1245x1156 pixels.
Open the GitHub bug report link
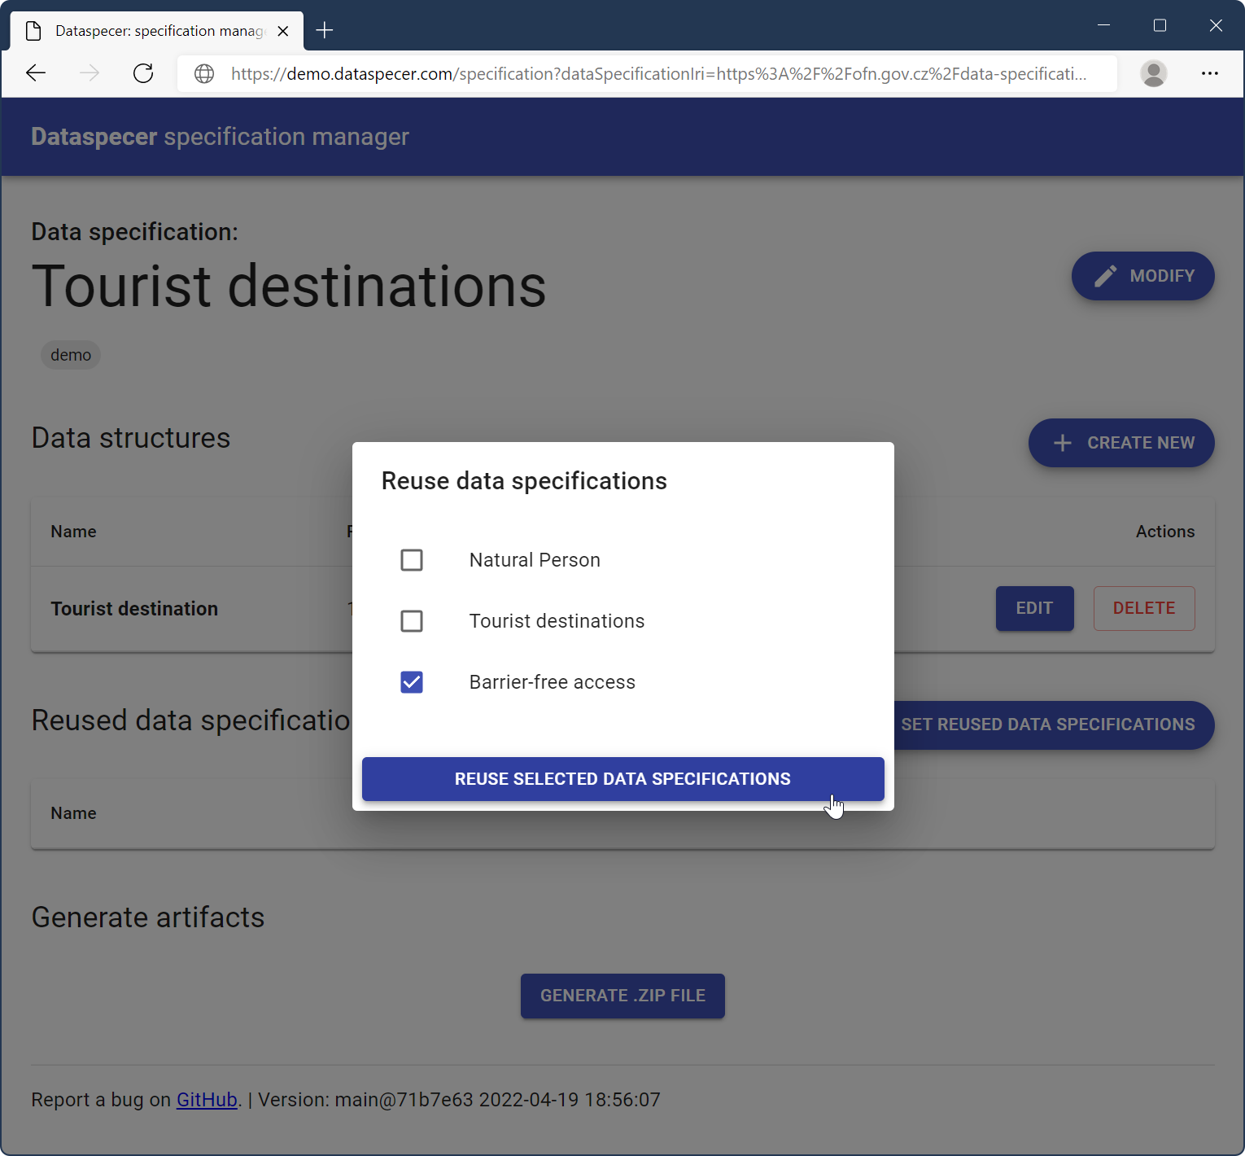207,1100
